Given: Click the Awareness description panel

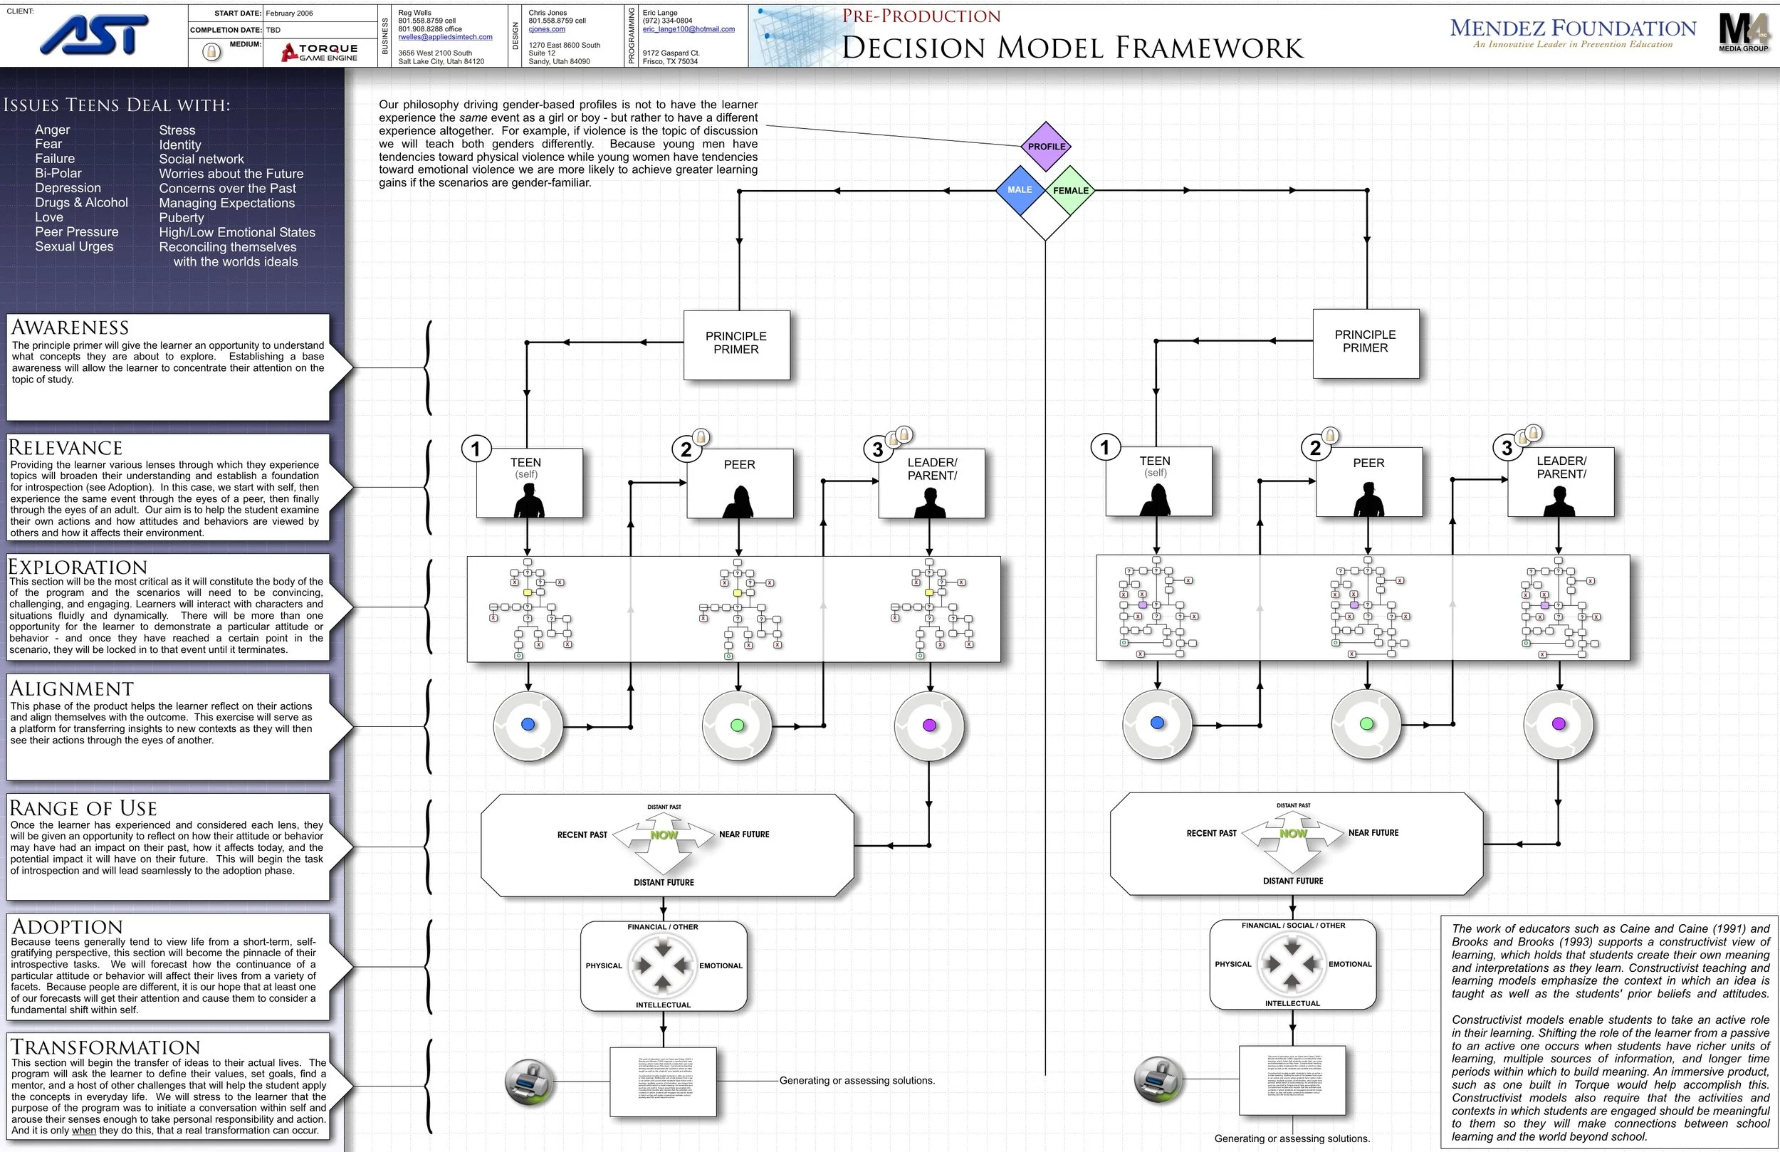Looking at the screenshot, I should point(167,367).
